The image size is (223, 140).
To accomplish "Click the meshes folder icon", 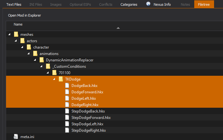I will click(x=16, y=34).
